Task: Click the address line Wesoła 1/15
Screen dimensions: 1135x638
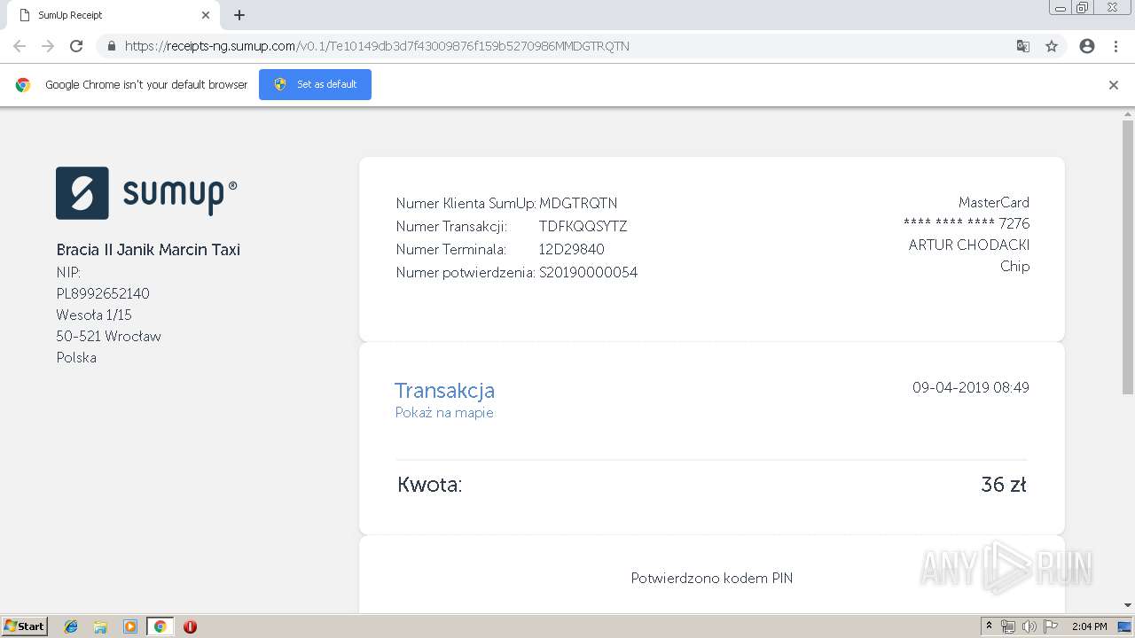Action: point(94,315)
